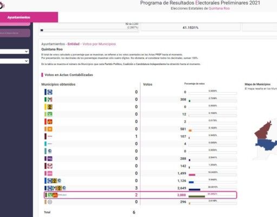This screenshot has height=217, width=277.
Task: Click the round logo in the 296 votes row
Action: [x=50, y=202]
